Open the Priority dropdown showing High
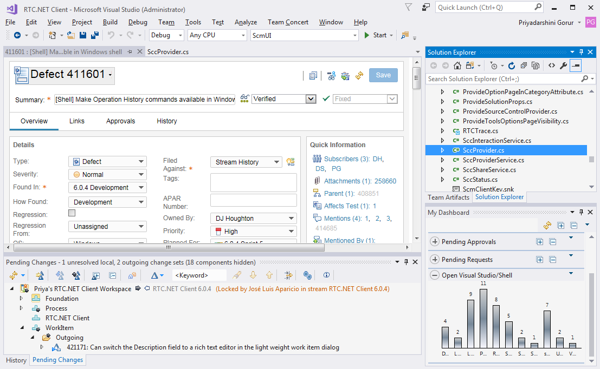 pos(253,231)
